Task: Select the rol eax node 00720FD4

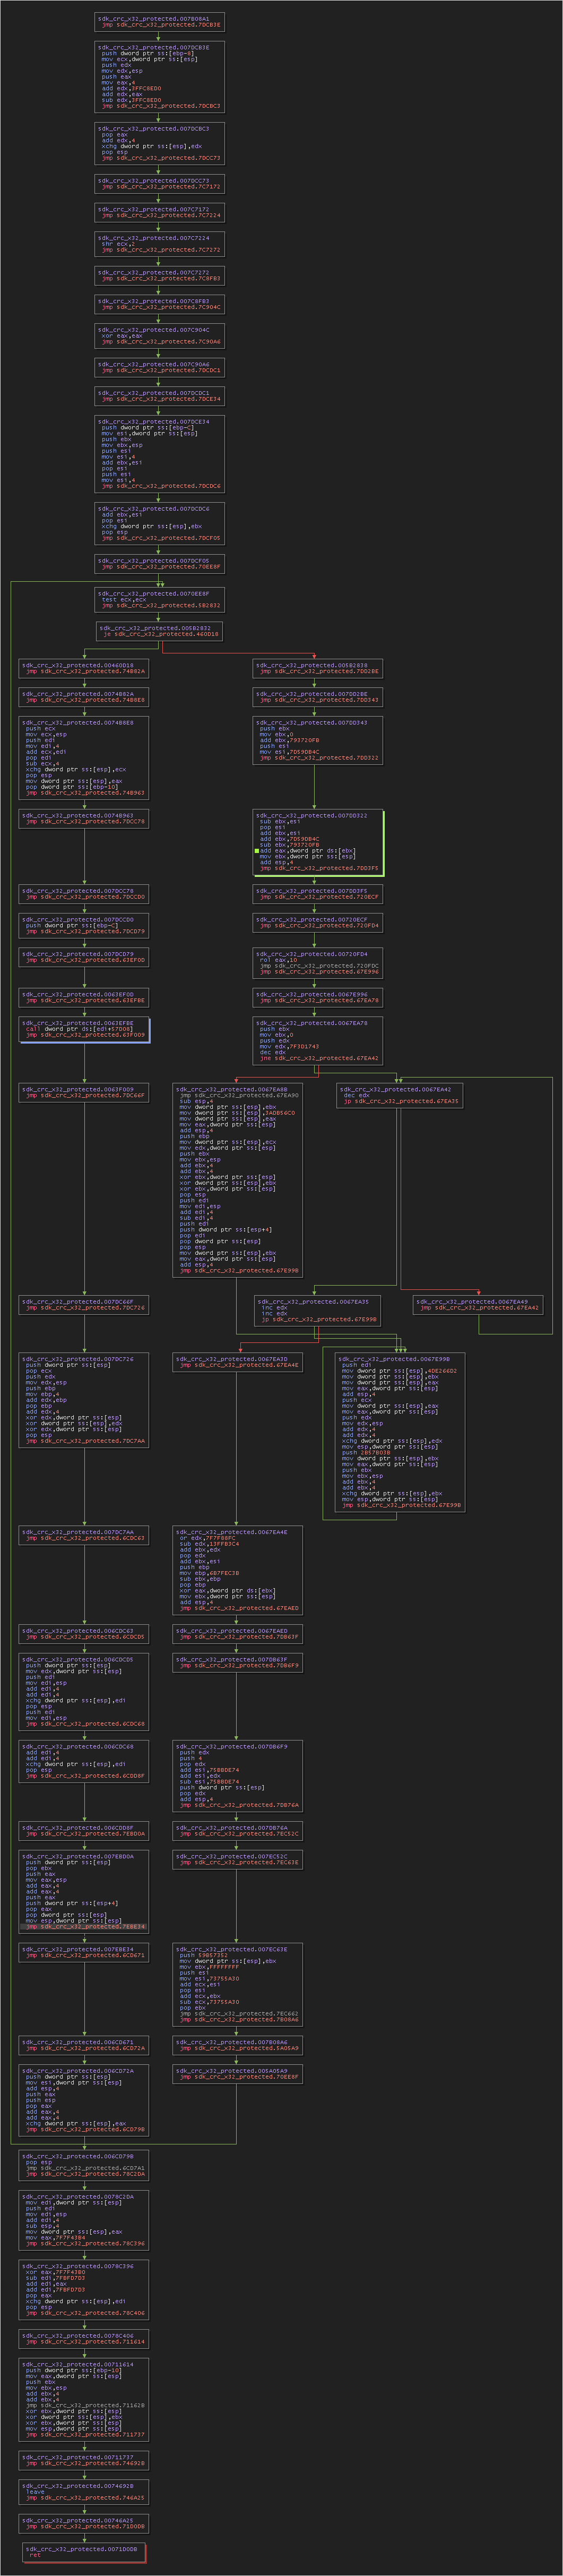Action: point(318,962)
